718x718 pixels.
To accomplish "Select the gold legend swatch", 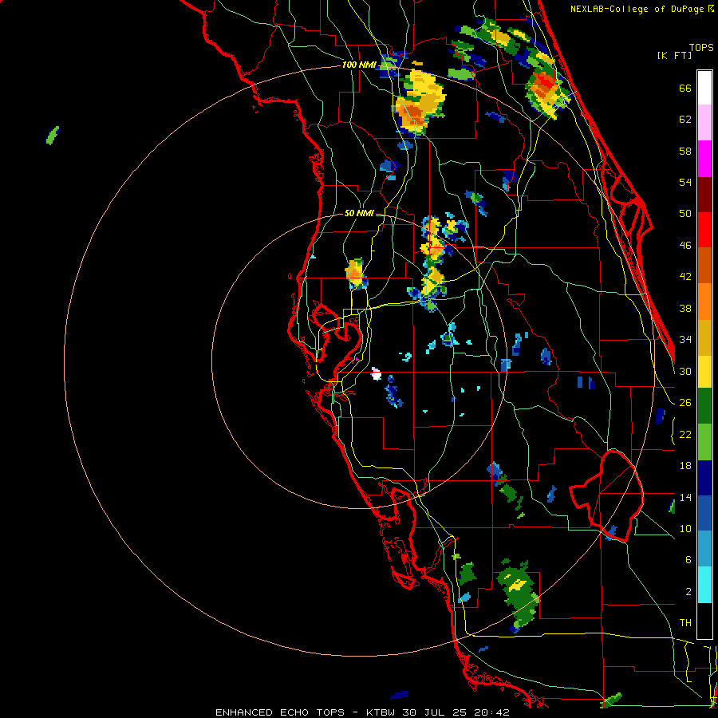I will pos(704,337).
